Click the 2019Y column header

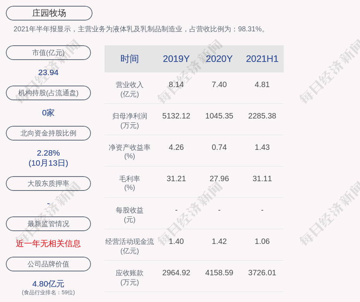click(176, 59)
